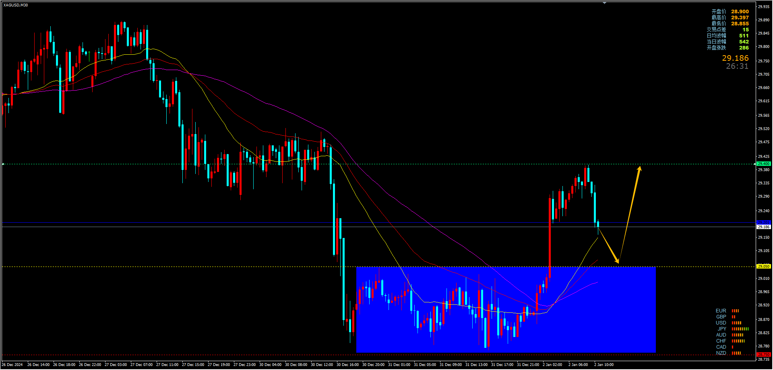Viewport: 773px width, 370px height.
Task: Click the 30 Dec 16:00 time axis label
Action: tap(347, 365)
